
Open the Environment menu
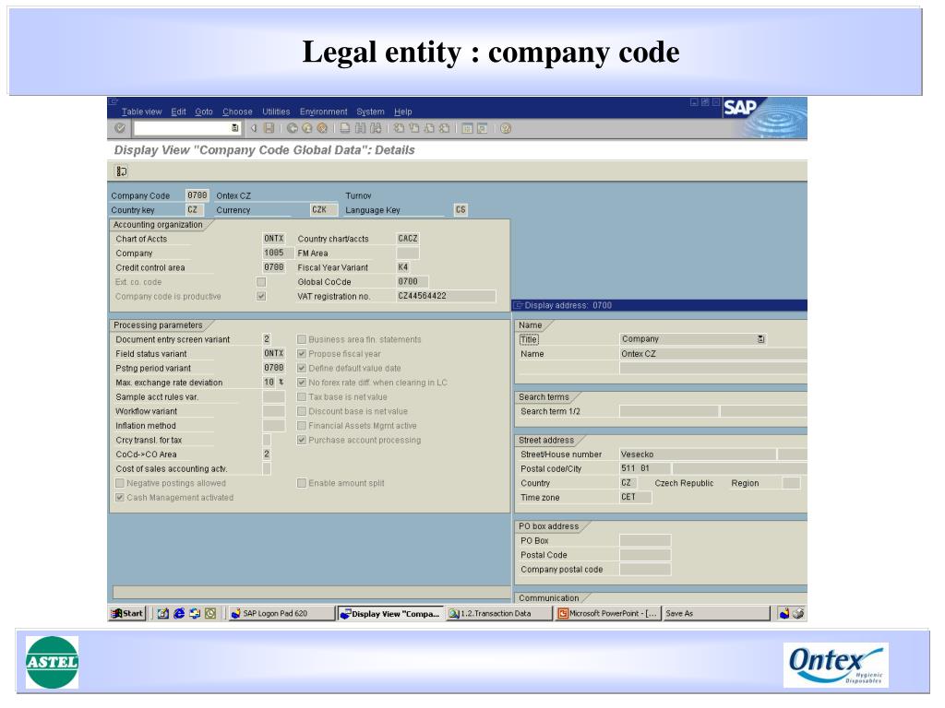[324, 112]
